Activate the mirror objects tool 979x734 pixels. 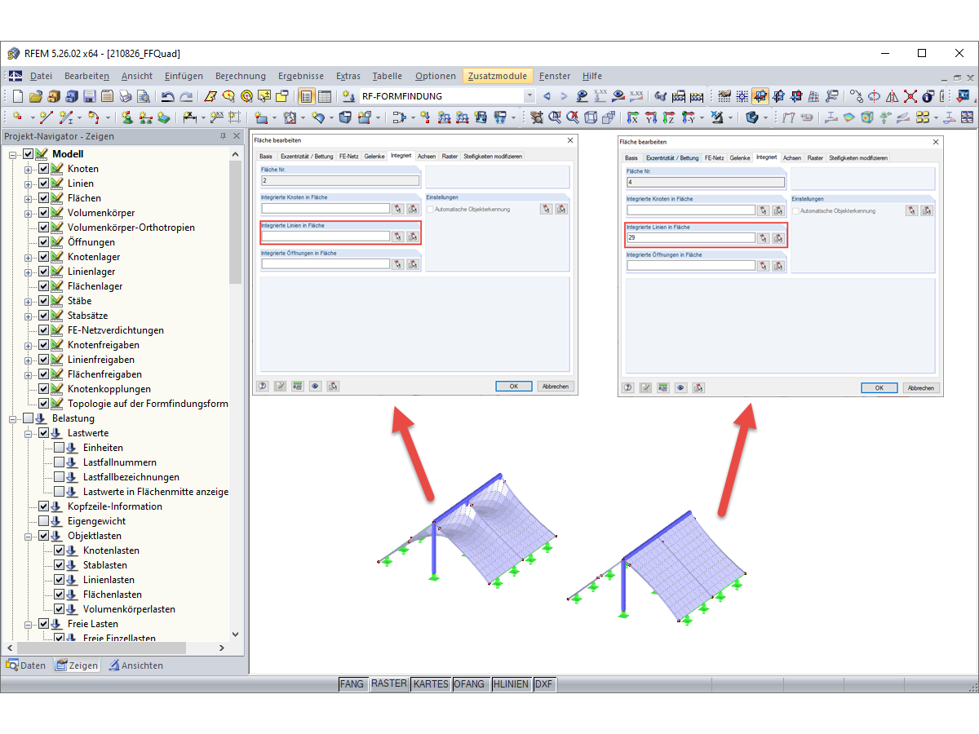(x=891, y=95)
